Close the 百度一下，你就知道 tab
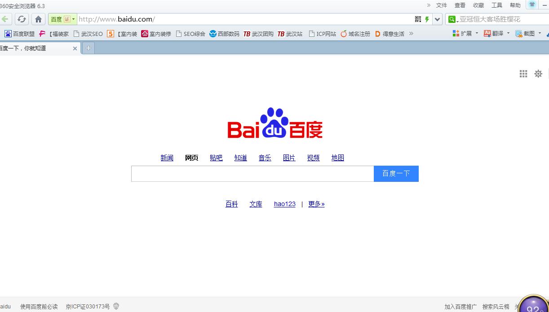 [x=75, y=48]
